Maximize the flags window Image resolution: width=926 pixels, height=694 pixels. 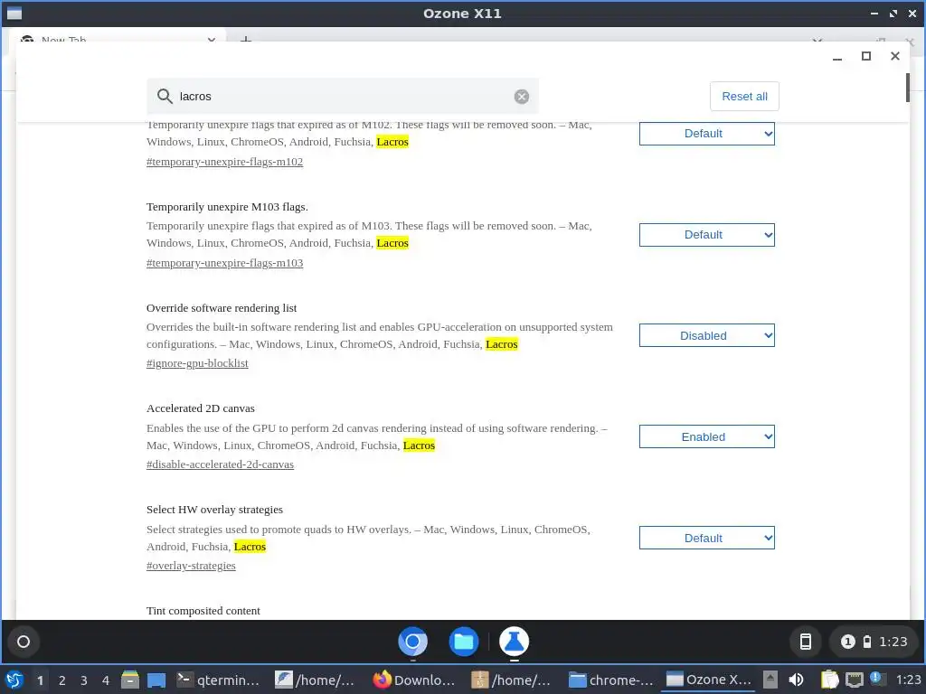865,56
